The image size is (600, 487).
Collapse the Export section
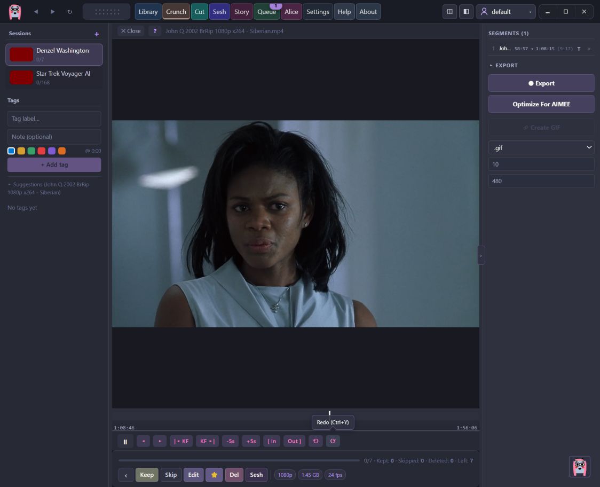tap(503, 66)
